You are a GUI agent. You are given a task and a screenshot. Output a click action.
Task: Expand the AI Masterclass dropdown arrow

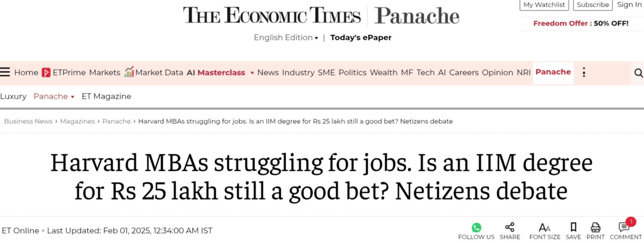(252, 73)
